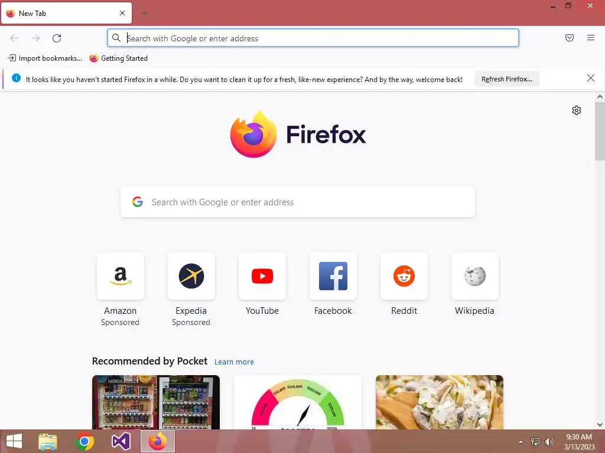Open new tab personalize gear settings
Image resolution: width=605 pixels, height=453 pixels.
click(x=576, y=110)
